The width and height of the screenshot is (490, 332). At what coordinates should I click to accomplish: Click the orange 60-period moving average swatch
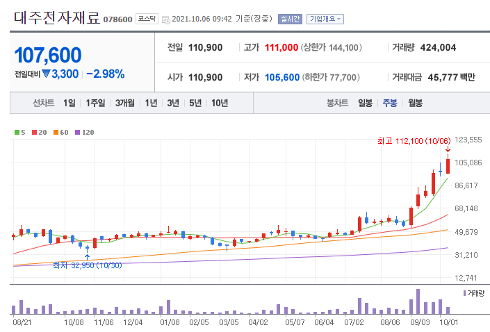[x=56, y=133]
